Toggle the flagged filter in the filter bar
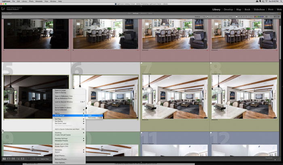 click(208, 17)
